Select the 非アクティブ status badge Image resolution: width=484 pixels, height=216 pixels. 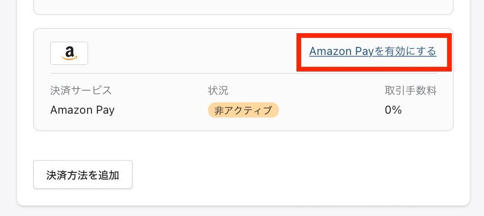click(243, 110)
